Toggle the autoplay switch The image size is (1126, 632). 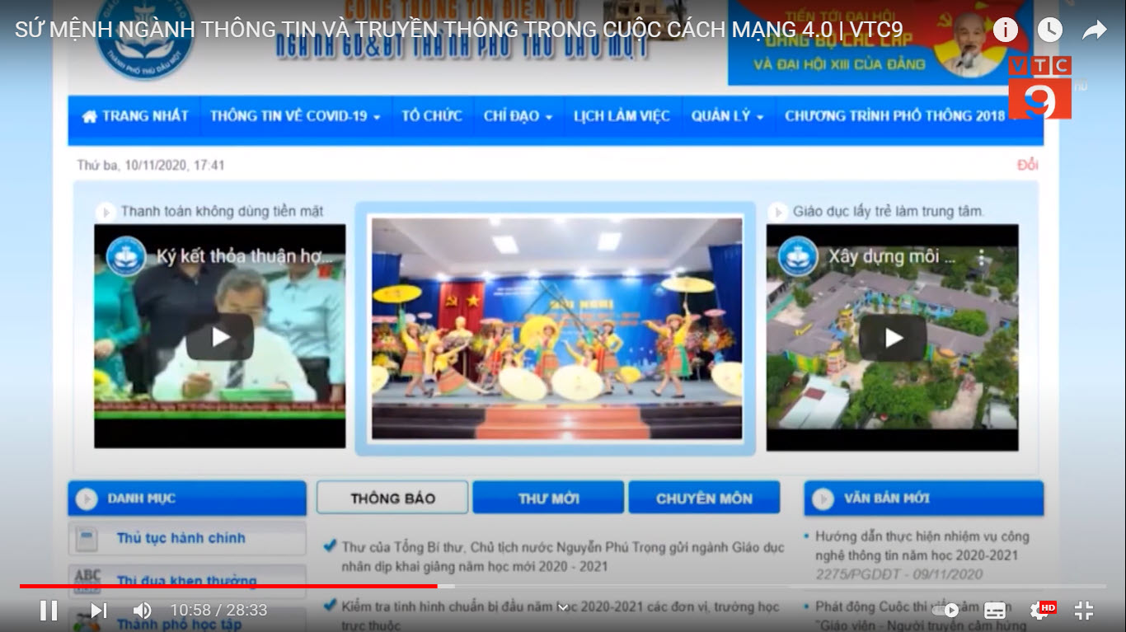[945, 611]
